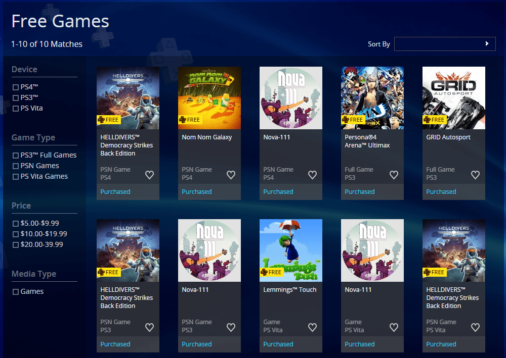Click the Price filter heading
This screenshot has height=358, width=506.
[21, 206]
